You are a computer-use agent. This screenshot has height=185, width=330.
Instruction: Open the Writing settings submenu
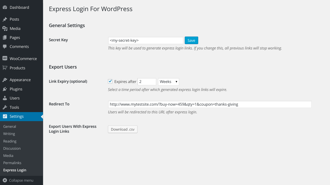(9, 134)
